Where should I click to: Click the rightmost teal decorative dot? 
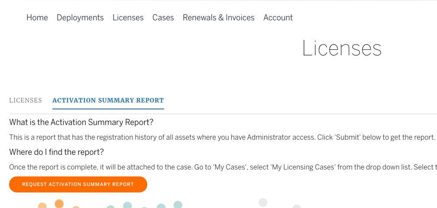[178, 205]
